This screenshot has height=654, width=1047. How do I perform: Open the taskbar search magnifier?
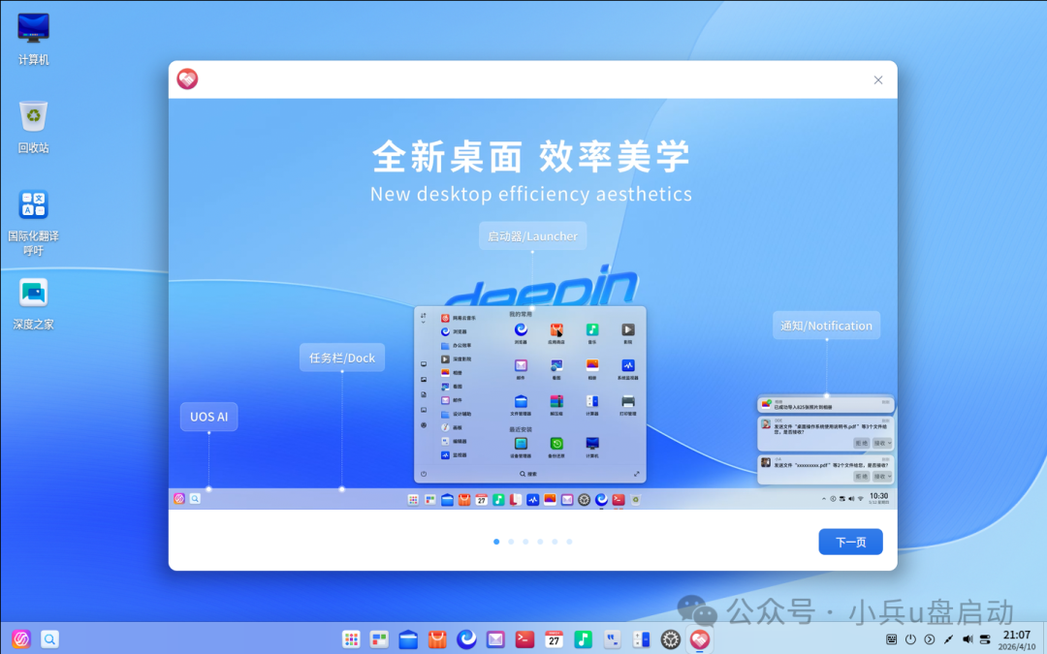tap(50, 639)
